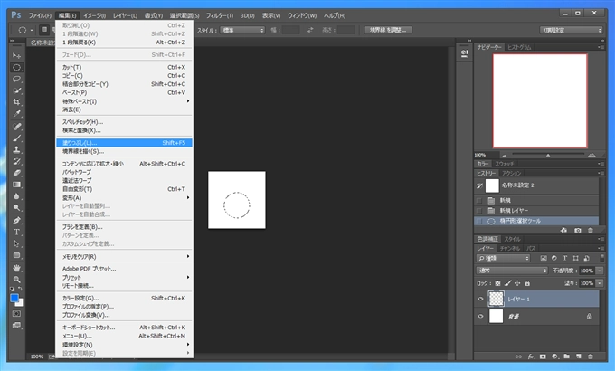Open workspace dropdown 初期設定
The width and height of the screenshot is (615, 371).
(x=571, y=30)
